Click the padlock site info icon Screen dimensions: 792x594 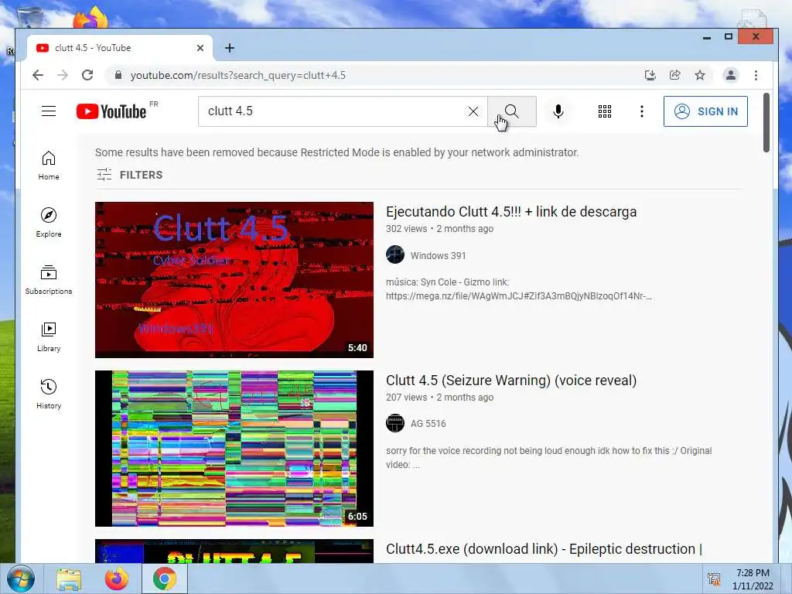click(118, 75)
